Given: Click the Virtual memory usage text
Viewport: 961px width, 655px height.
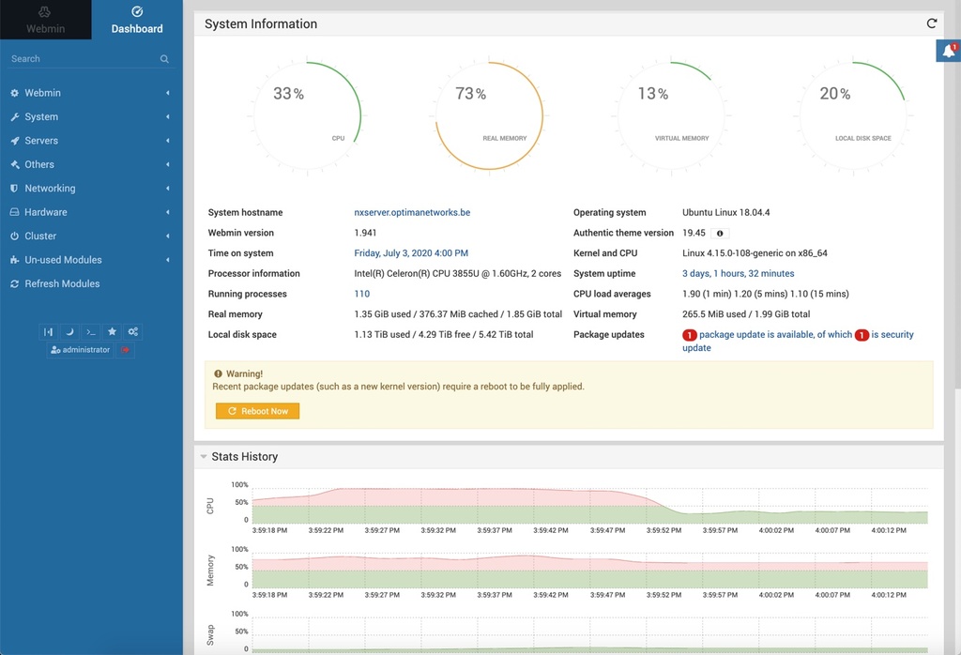Looking at the screenshot, I should (x=746, y=314).
